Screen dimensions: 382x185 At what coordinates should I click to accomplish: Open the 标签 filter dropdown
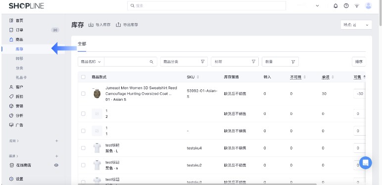pos(235,62)
